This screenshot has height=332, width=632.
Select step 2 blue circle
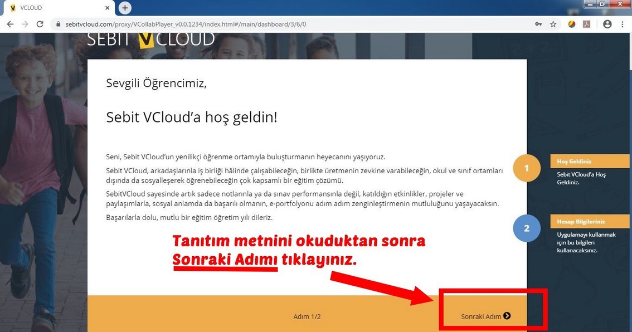[x=527, y=228]
